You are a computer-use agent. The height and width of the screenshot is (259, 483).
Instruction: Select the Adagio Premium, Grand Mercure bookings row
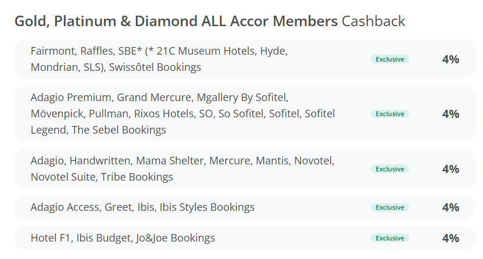(x=245, y=114)
